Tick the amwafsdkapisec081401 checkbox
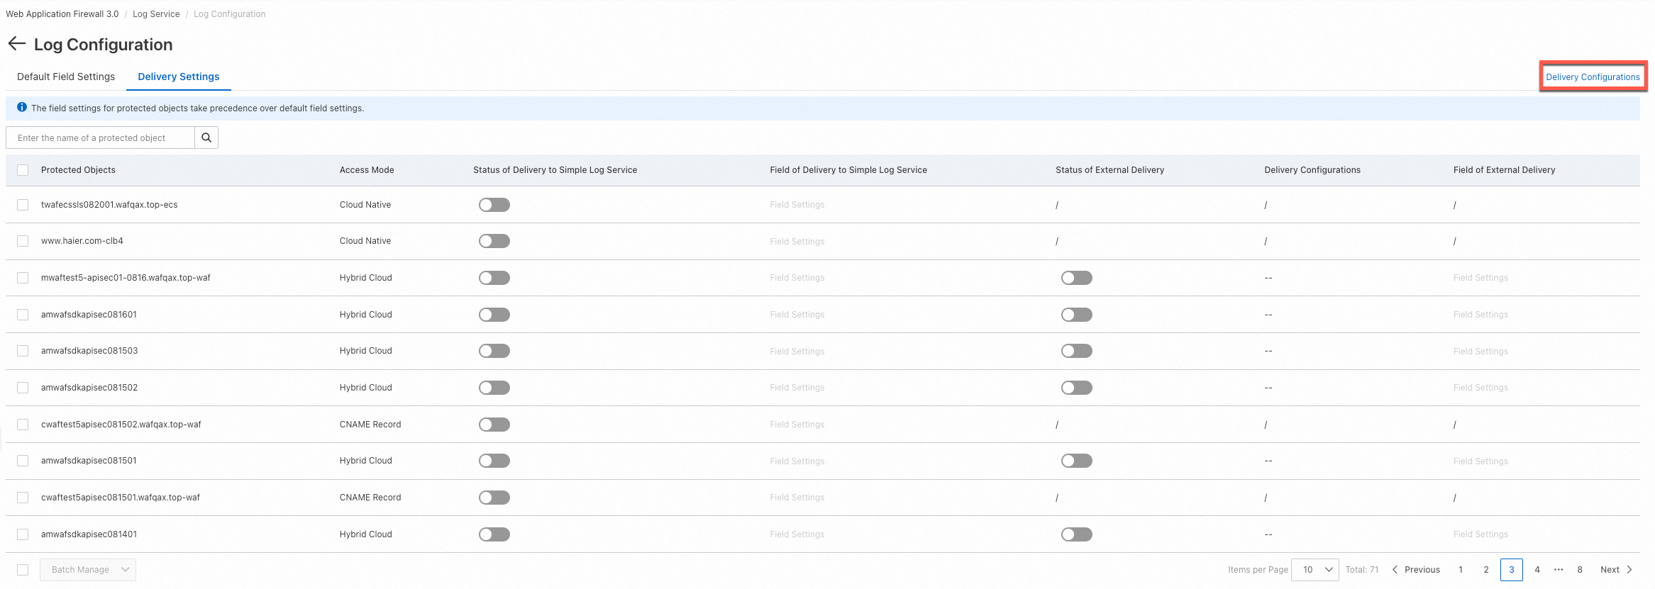 [23, 534]
